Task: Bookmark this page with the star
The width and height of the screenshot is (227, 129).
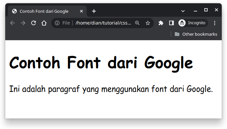Action: (148, 23)
